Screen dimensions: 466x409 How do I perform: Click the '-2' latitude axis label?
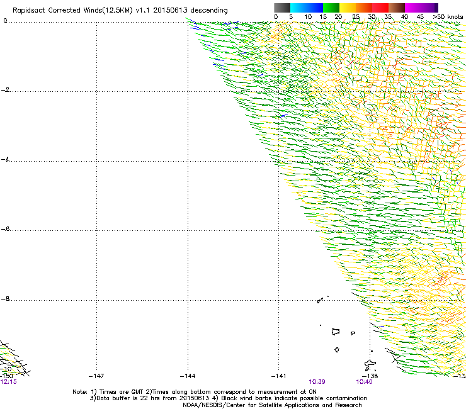coord(5,90)
